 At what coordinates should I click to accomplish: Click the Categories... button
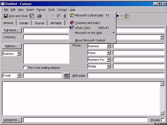pyautogui.click(x=12, y=120)
